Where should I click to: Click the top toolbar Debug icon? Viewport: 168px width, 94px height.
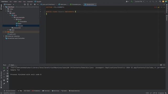pos(150,2)
